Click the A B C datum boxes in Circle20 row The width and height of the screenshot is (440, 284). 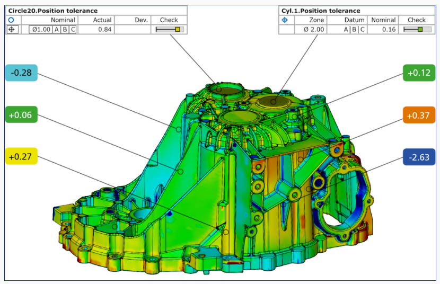65,30
